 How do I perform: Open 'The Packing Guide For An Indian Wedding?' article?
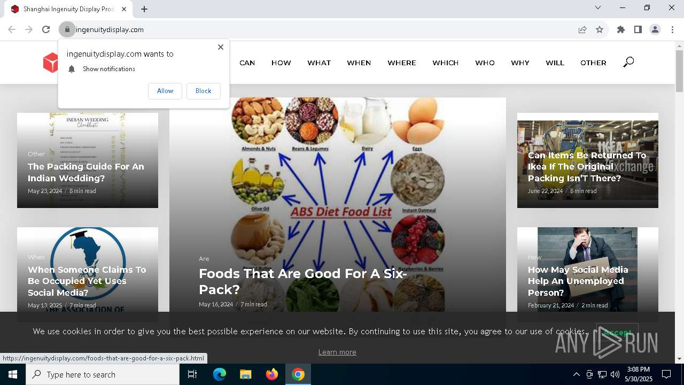pyautogui.click(x=86, y=172)
